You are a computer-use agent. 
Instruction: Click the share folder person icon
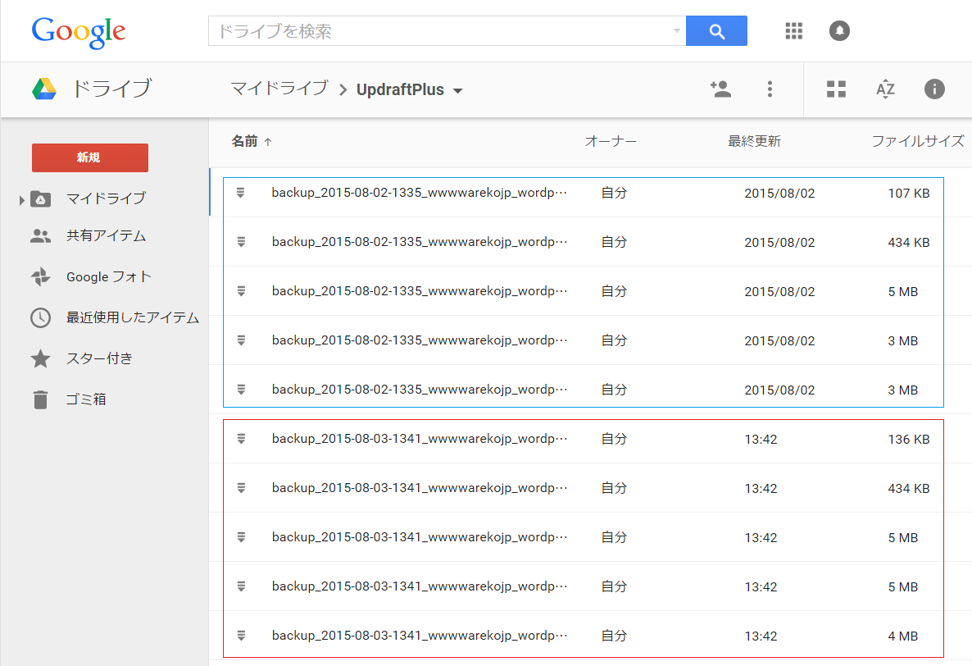(x=720, y=89)
